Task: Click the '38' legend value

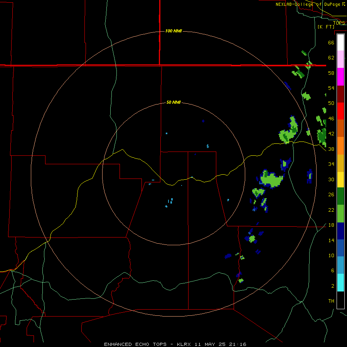Action: pyautogui.click(x=331, y=149)
